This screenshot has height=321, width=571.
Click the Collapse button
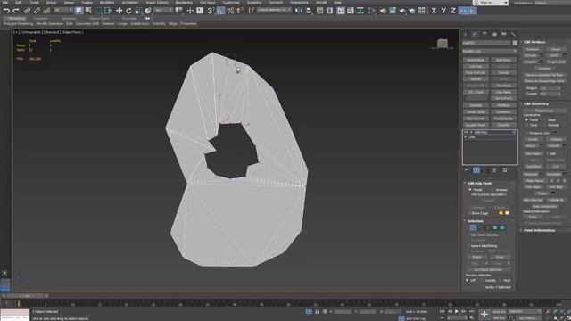point(556,139)
